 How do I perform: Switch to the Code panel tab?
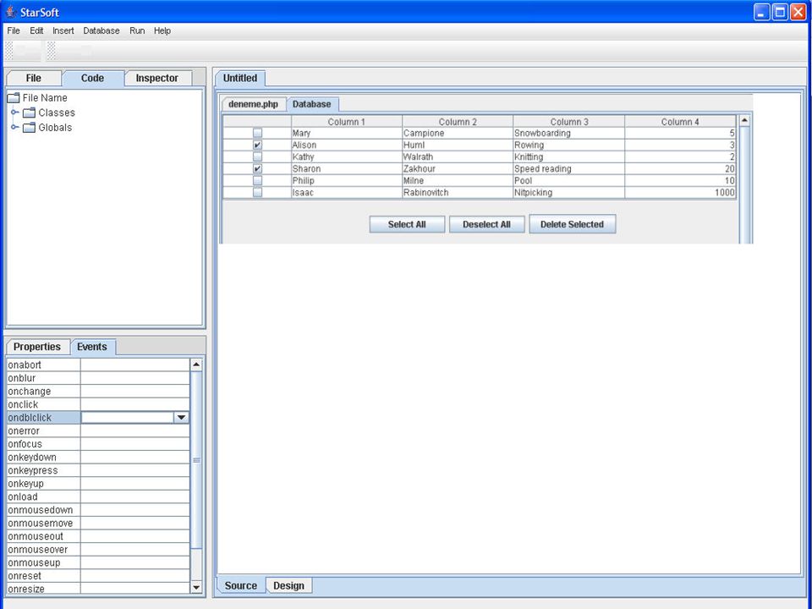[x=93, y=78]
